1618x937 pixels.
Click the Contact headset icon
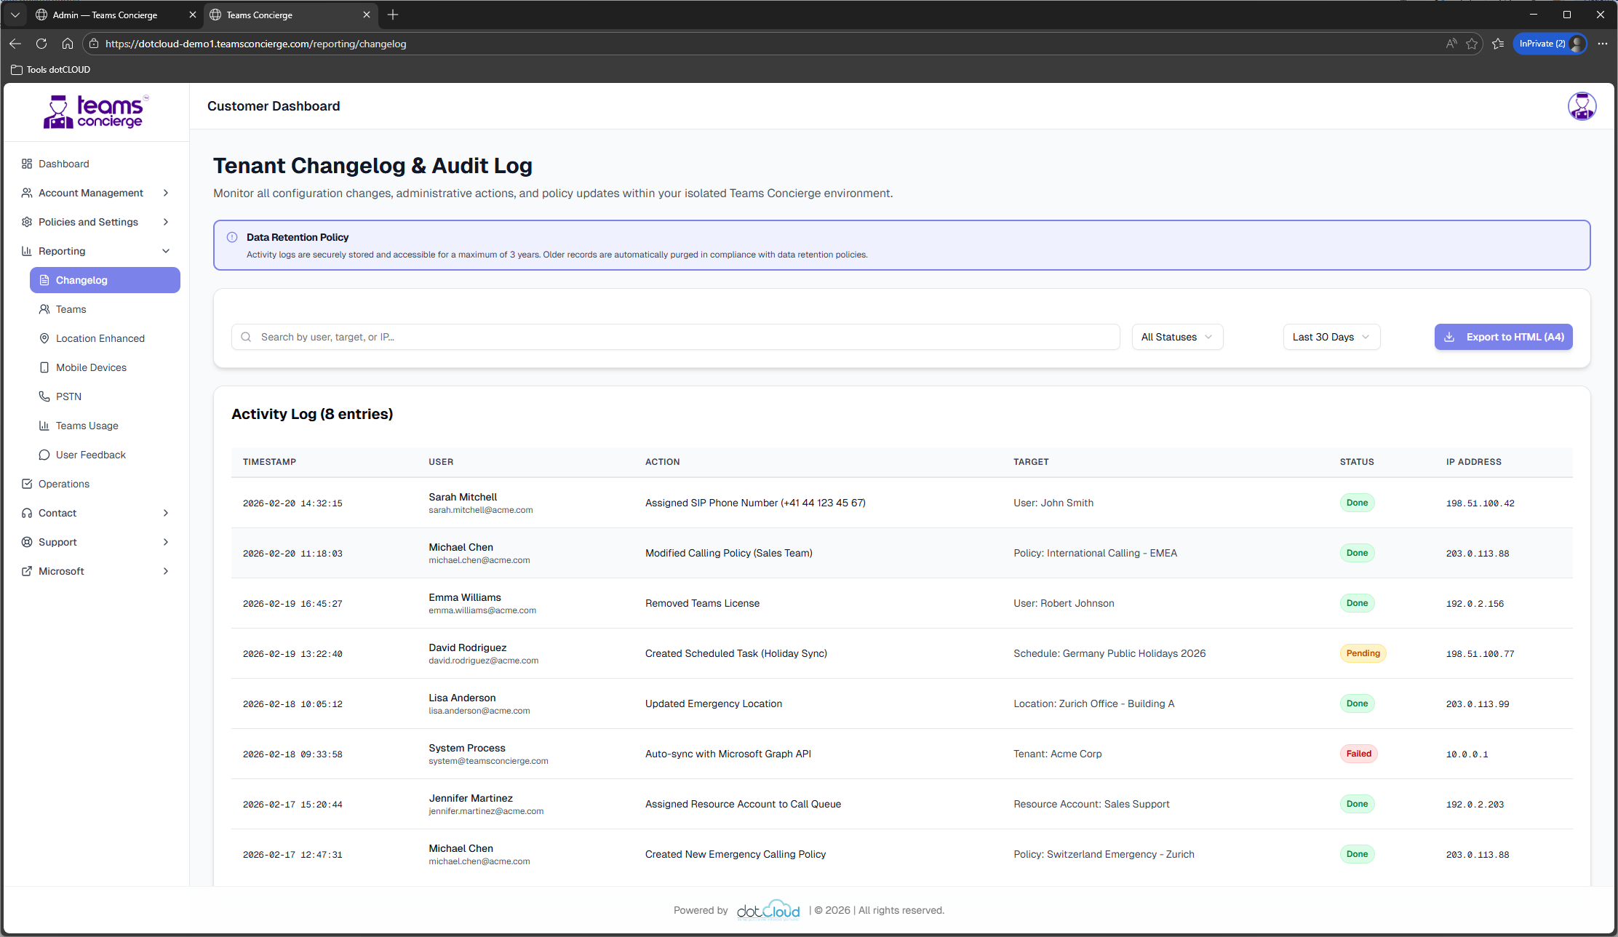[27, 513]
